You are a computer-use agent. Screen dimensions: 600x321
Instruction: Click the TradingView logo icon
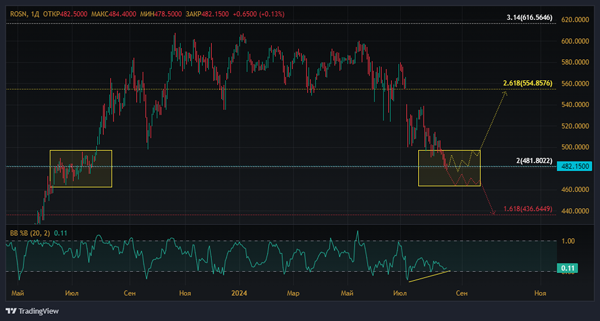(11, 311)
